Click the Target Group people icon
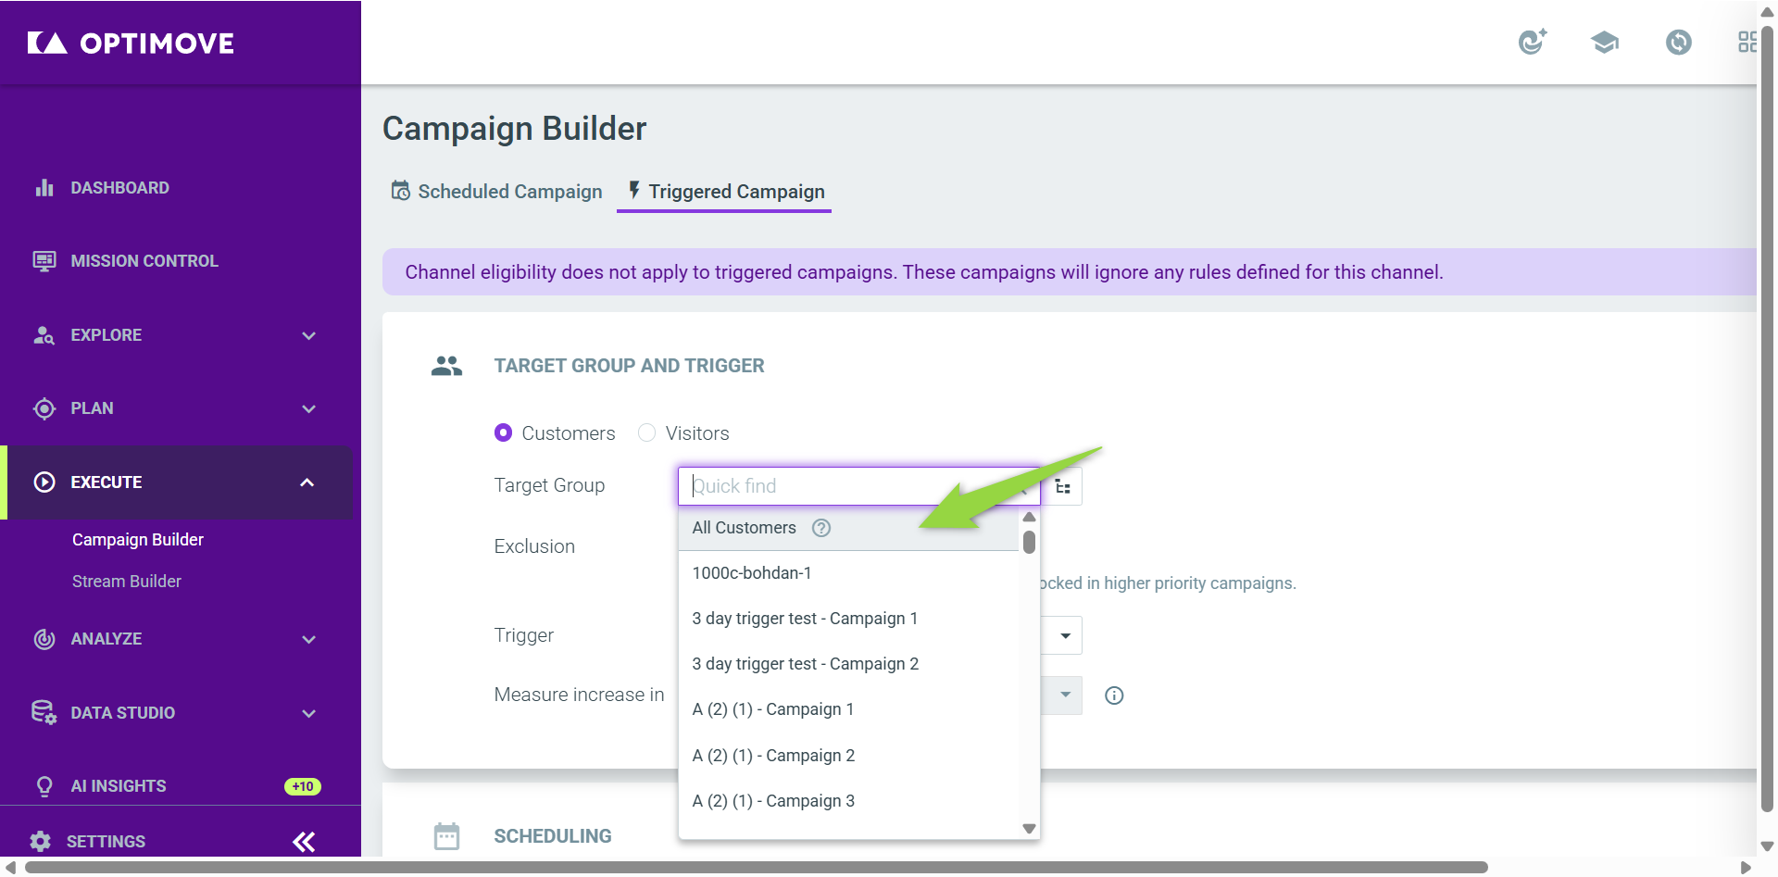Screen dimensions: 1778x877 (x=446, y=367)
